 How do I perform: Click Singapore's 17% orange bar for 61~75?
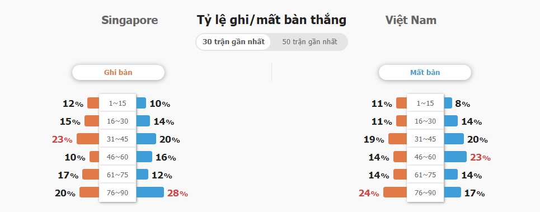pyautogui.click(x=91, y=174)
